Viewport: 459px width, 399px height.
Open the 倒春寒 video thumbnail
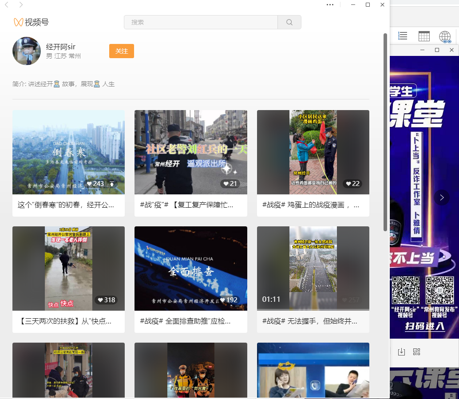tap(68, 152)
